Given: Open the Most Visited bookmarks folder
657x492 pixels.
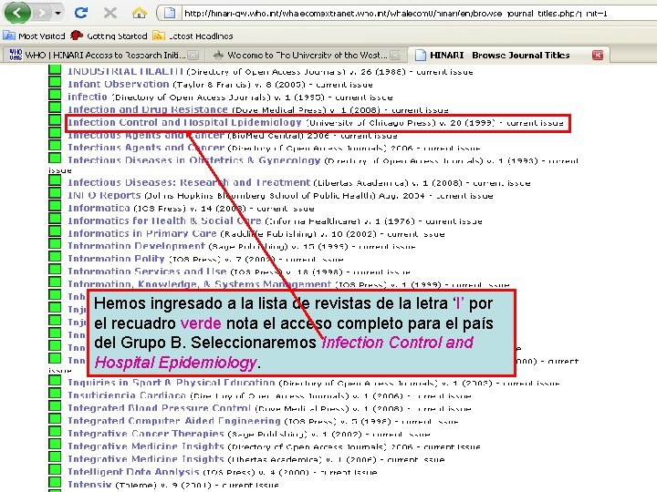Looking at the screenshot, I should coord(35,36).
